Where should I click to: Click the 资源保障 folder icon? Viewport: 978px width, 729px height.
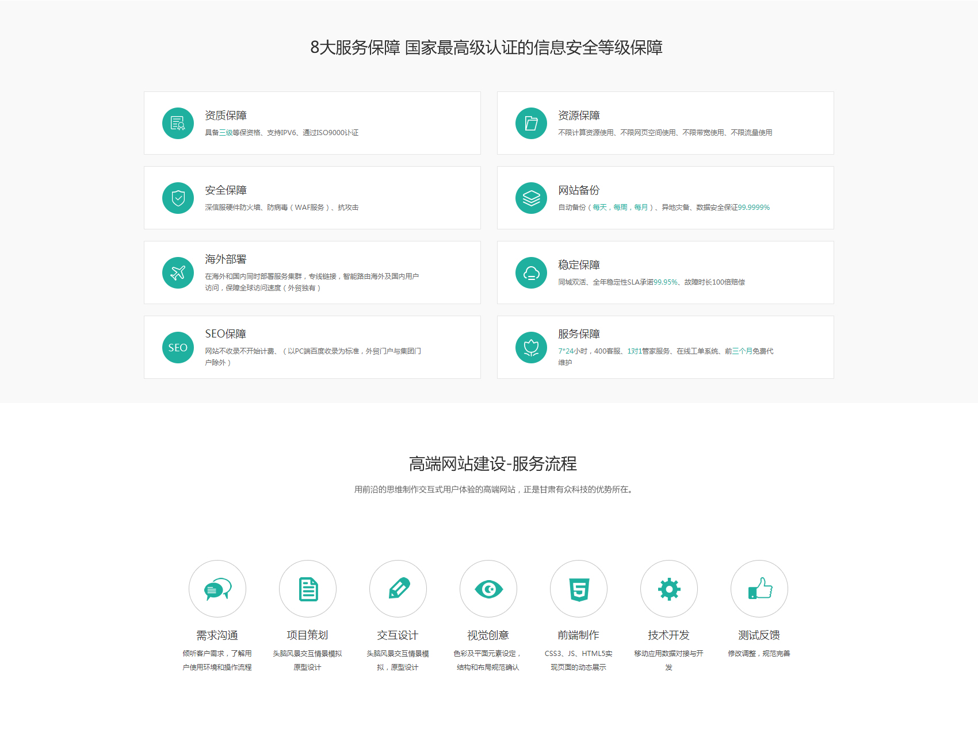(x=531, y=123)
